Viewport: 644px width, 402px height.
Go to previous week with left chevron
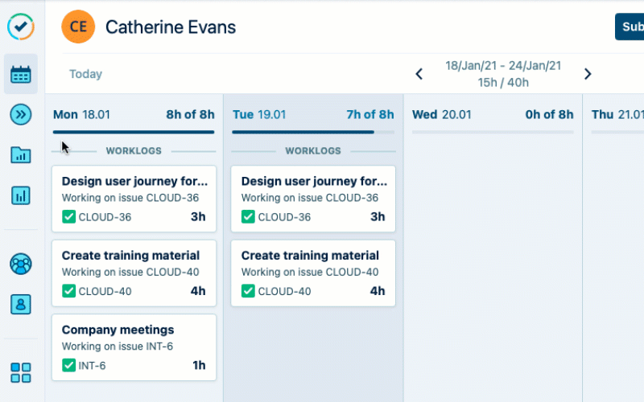click(x=419, y=74)
